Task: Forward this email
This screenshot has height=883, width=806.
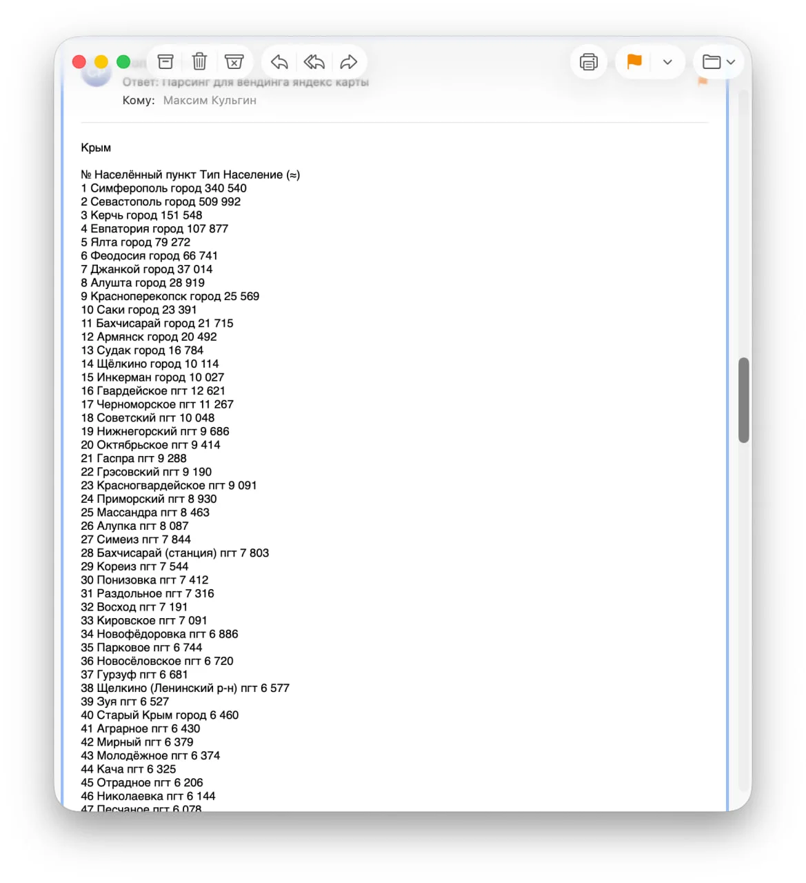Action: (x=349, y=62)
